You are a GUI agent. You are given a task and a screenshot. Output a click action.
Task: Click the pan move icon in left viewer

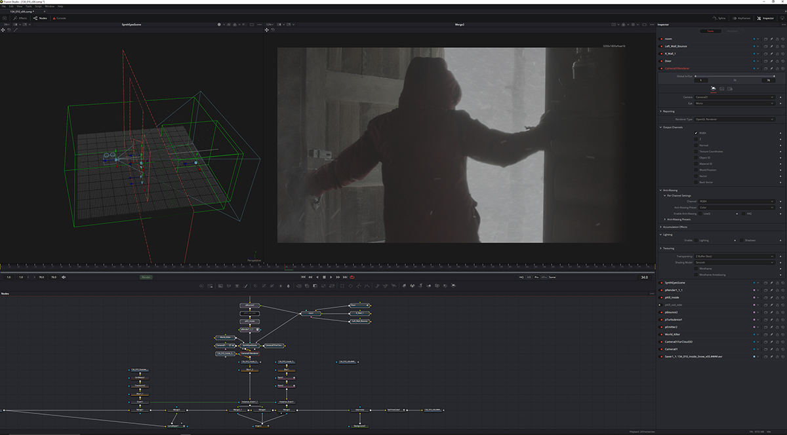pyautogui.click(x=4, y=30)
